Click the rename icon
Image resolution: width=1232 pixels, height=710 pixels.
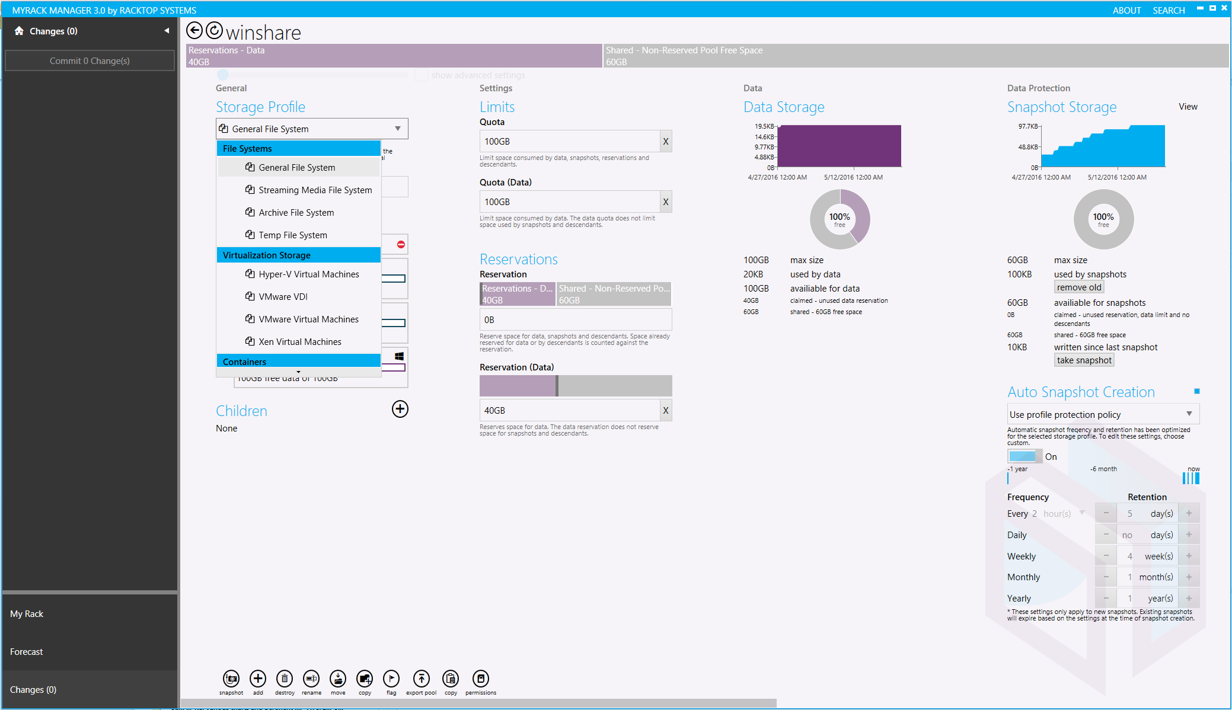[311, 679]
